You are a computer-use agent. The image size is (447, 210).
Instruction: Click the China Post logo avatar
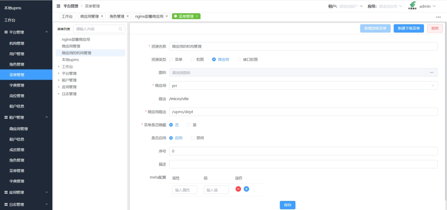(x=413, y=6)
